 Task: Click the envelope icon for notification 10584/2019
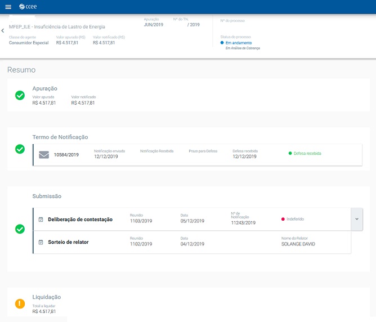pos(44,155)
